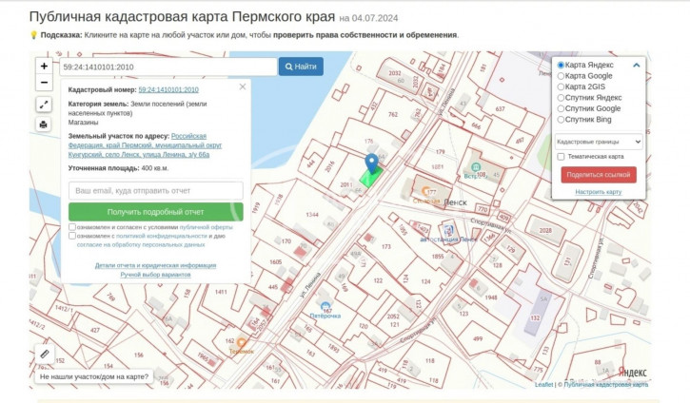This screenshot has height=403, width=690.
Task: Open the Настроить карту link
Action: click(x=598, y=192)
